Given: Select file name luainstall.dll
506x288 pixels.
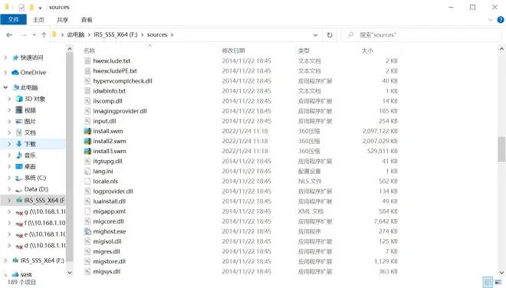Looking at the screenshot, I should point(109,201).
